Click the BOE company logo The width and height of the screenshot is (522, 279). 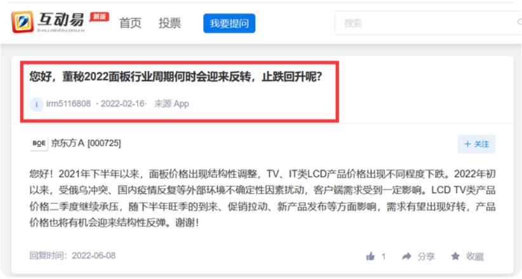(39, 144)
